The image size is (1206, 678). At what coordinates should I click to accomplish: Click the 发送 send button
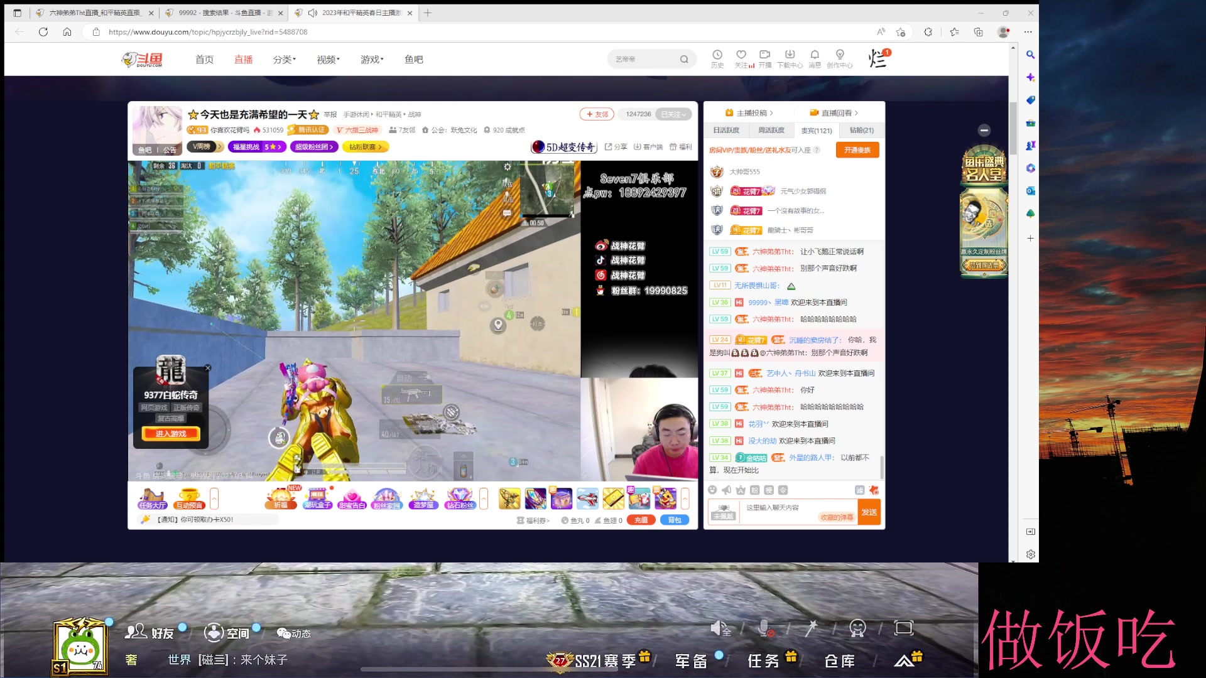[869, 512]
